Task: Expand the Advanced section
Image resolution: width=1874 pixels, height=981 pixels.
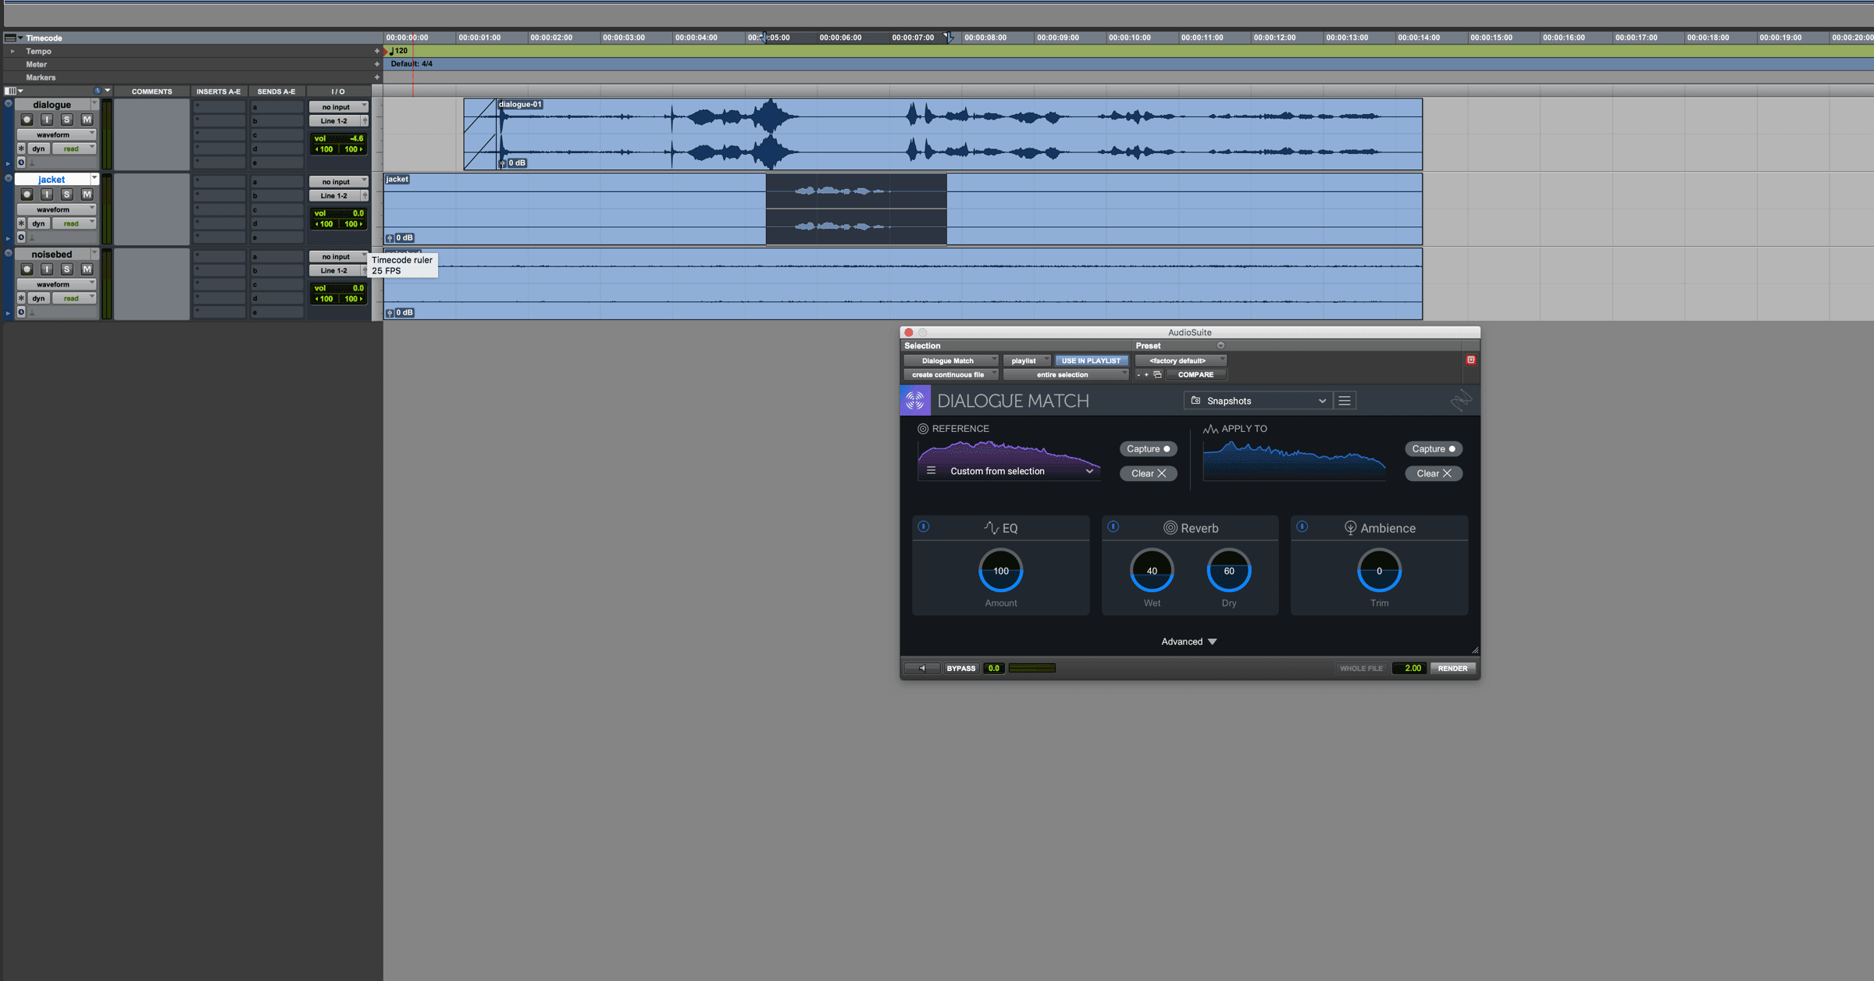Action: coord(1188,642)
